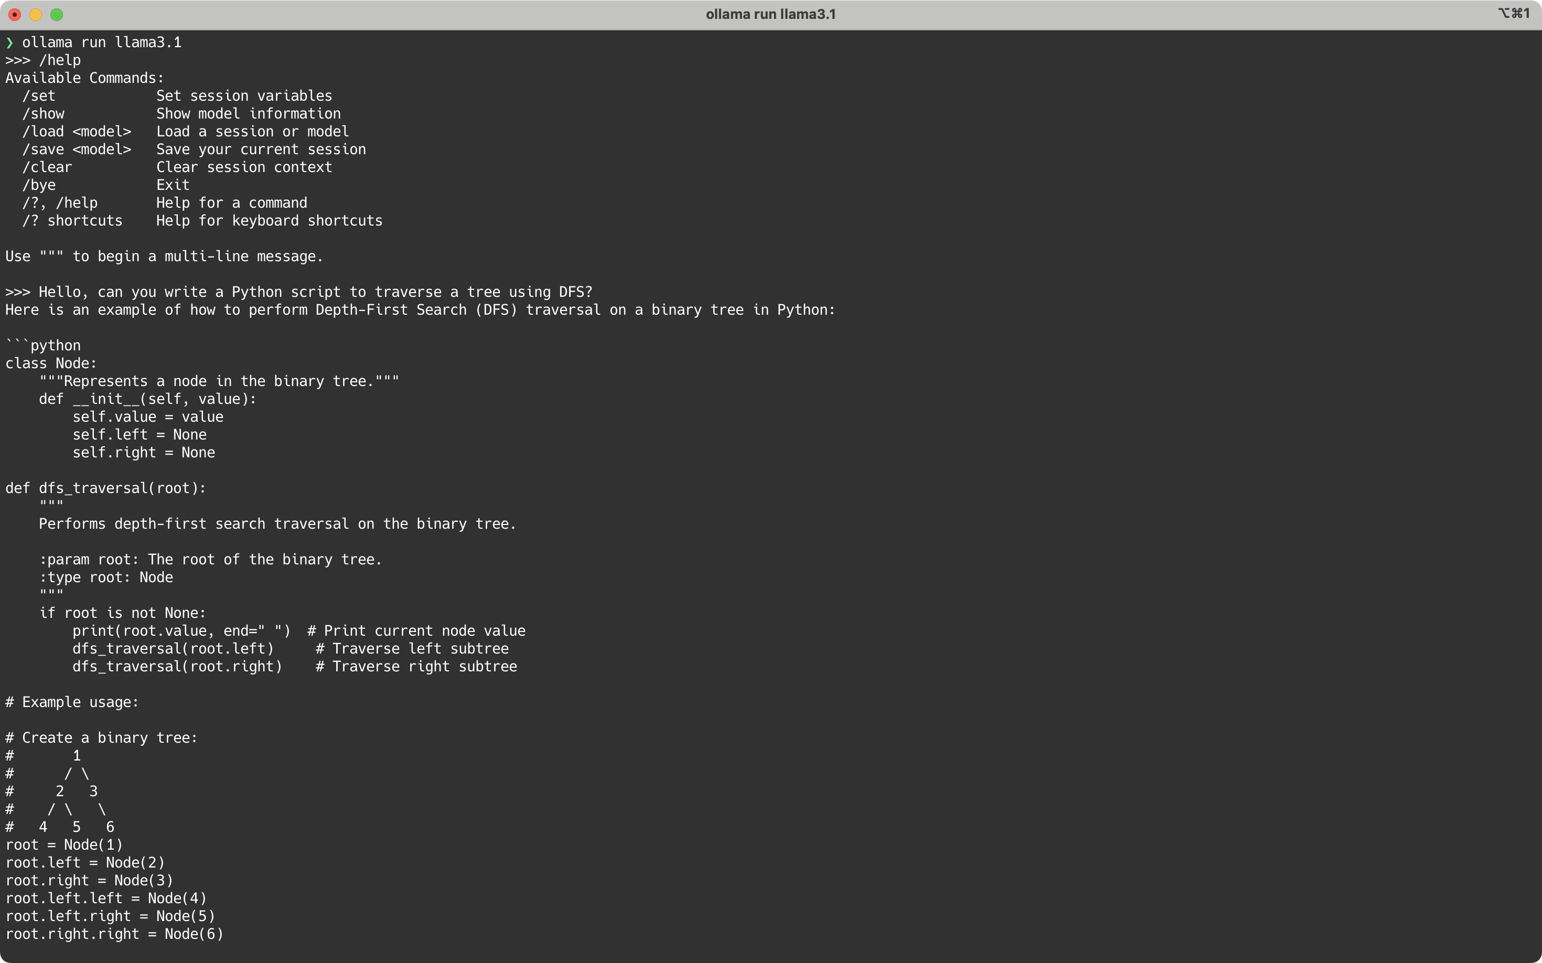The image size is (1542, 963).
Task: Click the ⌥⌘1 window shortcut indicator
Action: tap(1513, 14)
